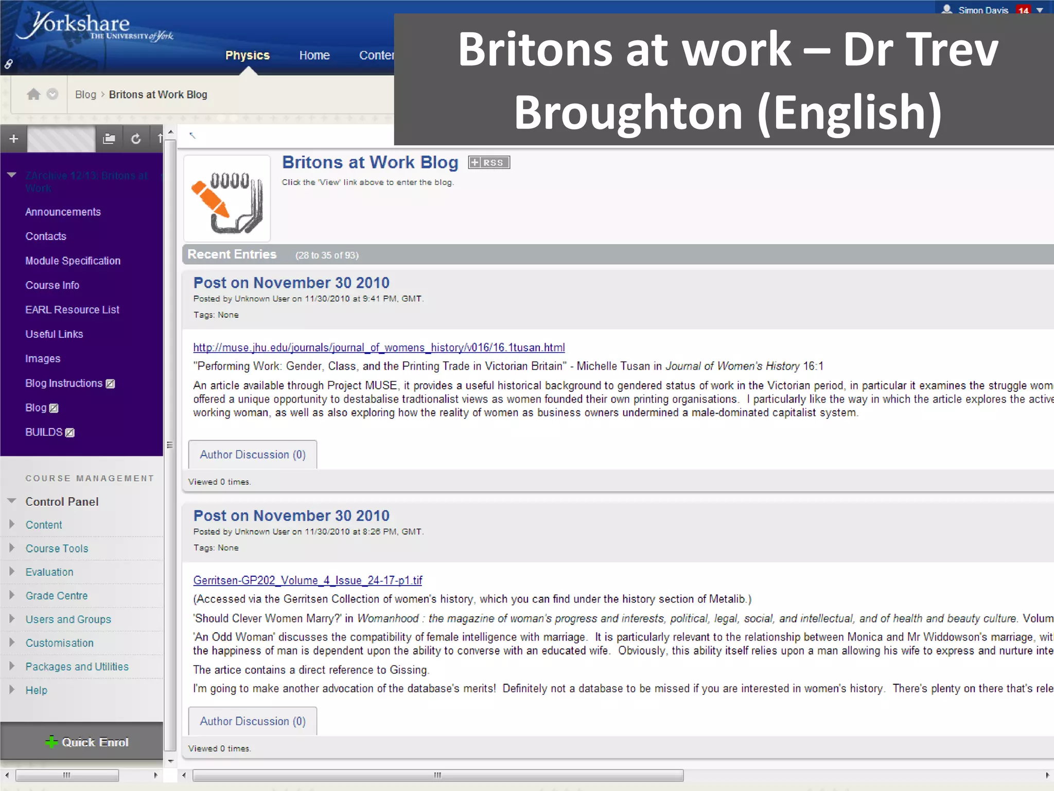Click the user avatar icon by Simon Davis
This screenshot has height=791, width=1054.
pyautogui.click(x=947, y=9)
